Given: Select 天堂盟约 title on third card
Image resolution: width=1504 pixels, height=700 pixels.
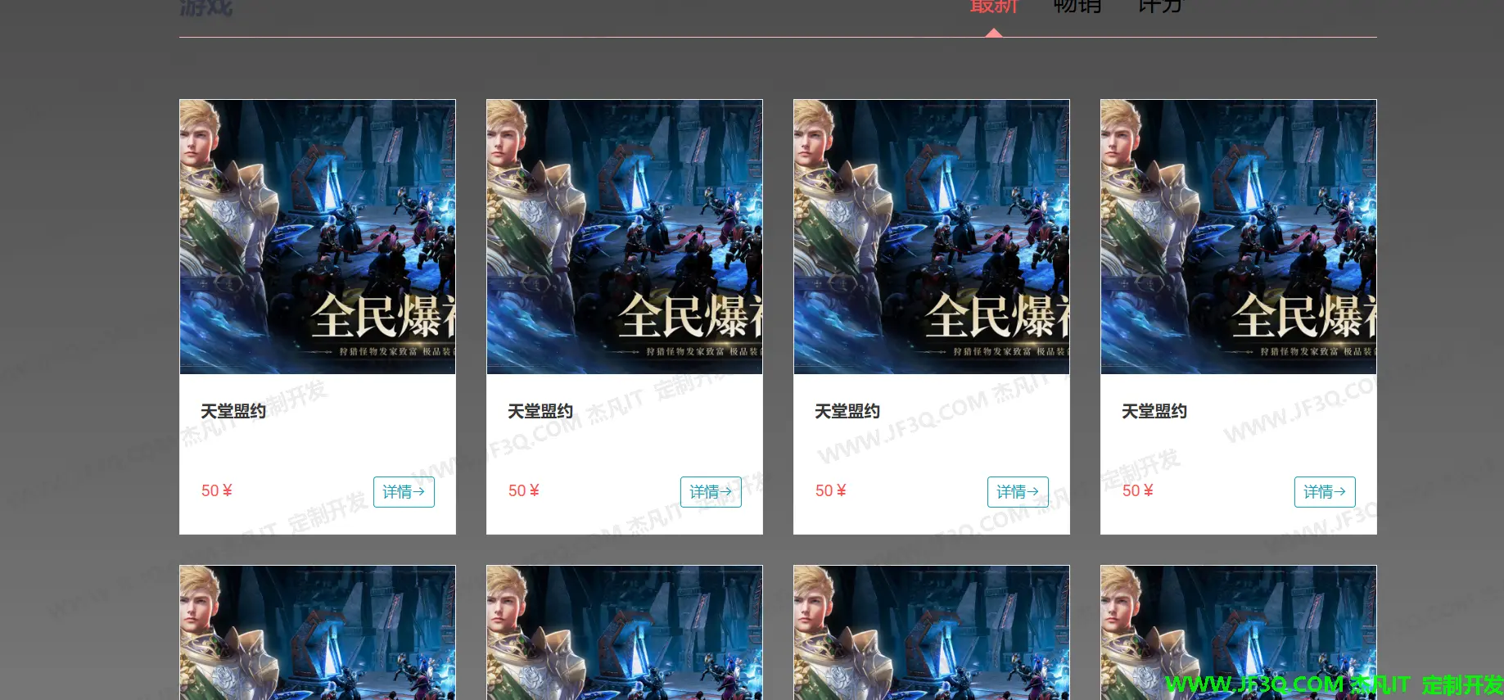Looking at the screenshot, I should pyautogui.click(x=847, y=411).
